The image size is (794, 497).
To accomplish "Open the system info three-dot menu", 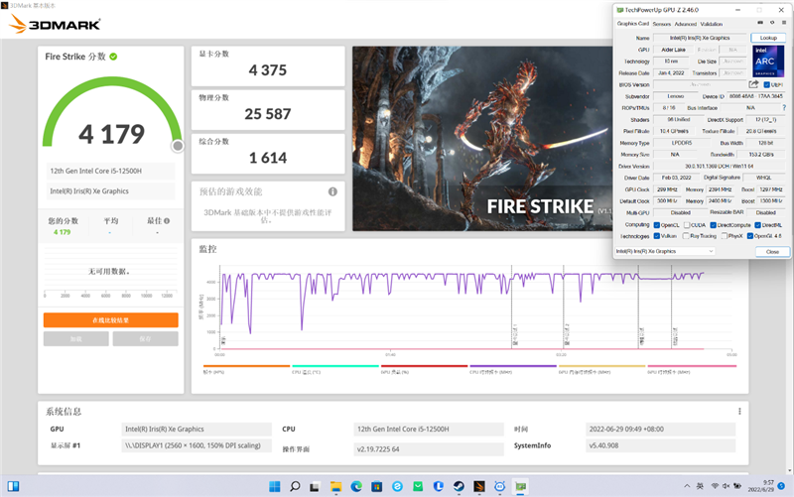I will 739,411.
